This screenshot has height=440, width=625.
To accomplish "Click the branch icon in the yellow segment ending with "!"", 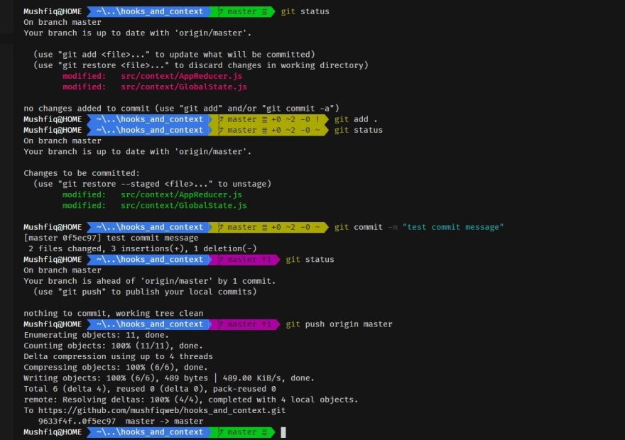I will (220, 119).
